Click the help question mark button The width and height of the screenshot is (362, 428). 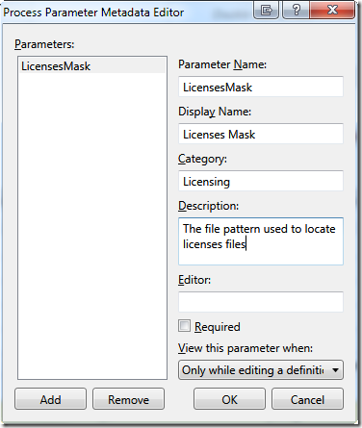(296, 10)
